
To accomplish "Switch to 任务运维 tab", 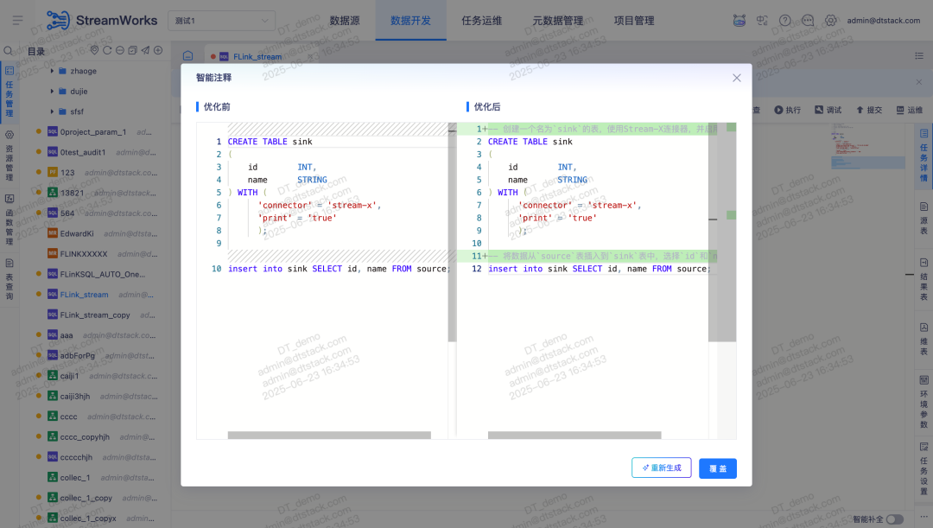I will pyautogui.click(x=481, y=20).
